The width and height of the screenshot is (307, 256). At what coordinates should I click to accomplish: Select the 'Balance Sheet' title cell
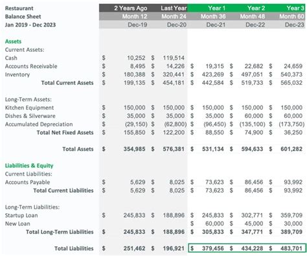coord(23,17)
